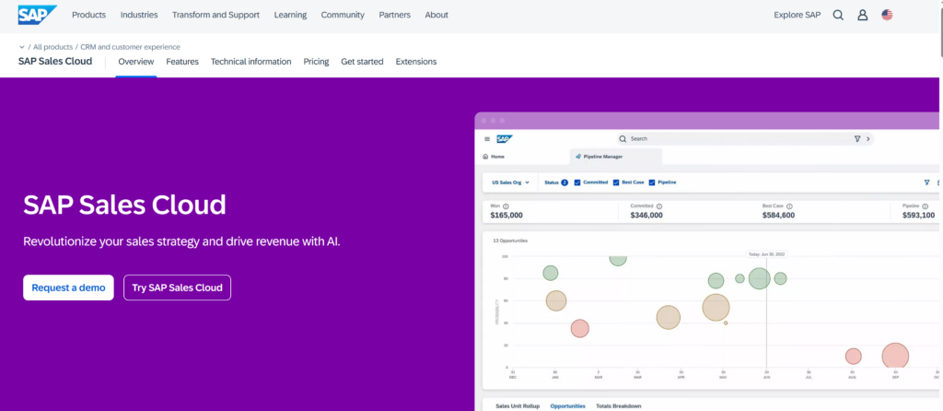Click the dashboard Search input field
Image resolution: width=943 pixels, height=411 pixels.
[x=745, y=139]
